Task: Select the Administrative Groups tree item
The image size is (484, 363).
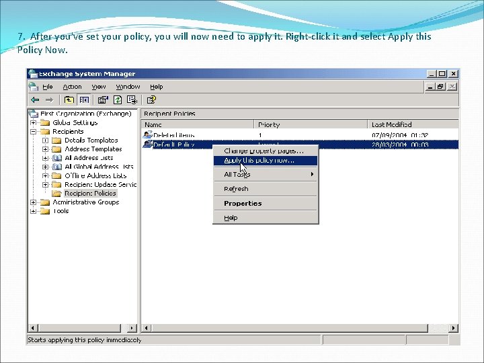Action: tap(86, 202)
